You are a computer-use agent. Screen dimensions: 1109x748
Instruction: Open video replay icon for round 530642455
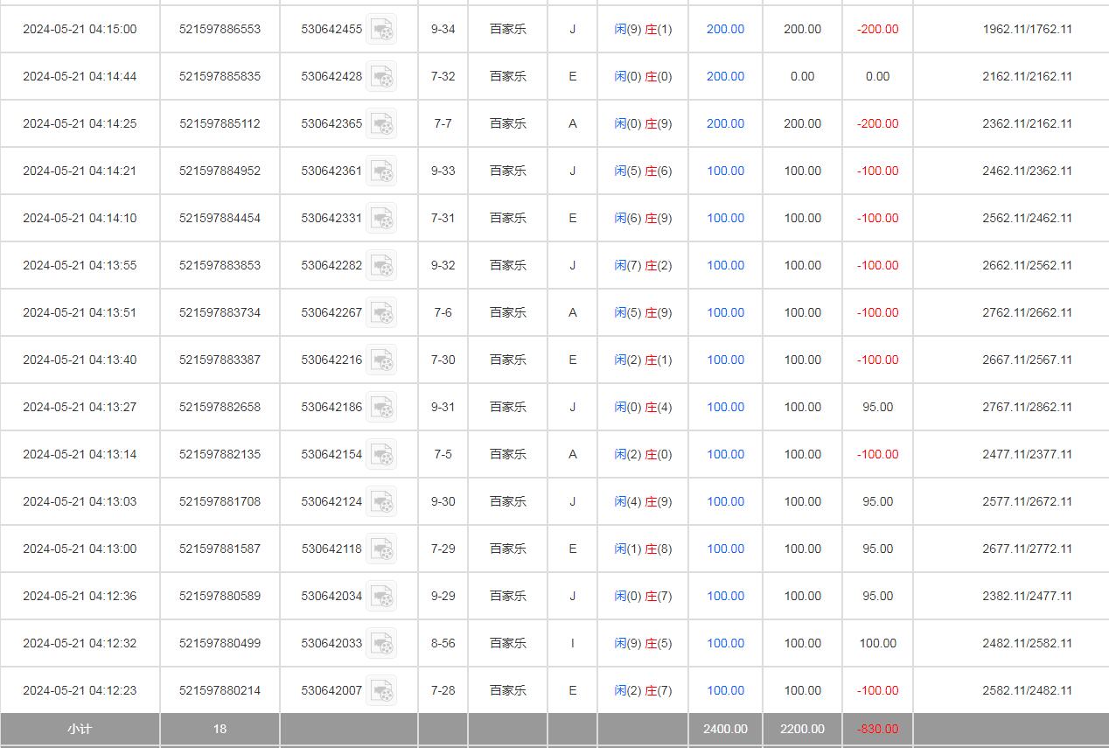pos(381,29)
